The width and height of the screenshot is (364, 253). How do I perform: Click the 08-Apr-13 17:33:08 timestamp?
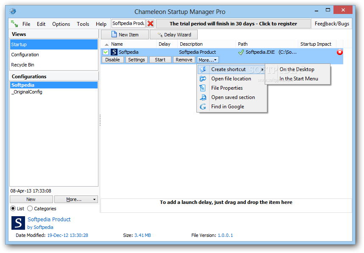click(x=31, y=191)
